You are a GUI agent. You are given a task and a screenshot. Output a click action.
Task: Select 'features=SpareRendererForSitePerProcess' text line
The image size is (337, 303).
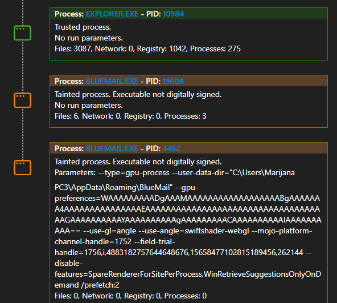pos(188,274)
